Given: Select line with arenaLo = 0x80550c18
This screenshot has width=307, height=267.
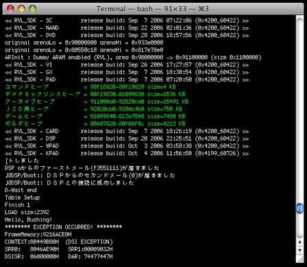Looking at the screenshot, I should pyautogui.click(x=84, y=50).
